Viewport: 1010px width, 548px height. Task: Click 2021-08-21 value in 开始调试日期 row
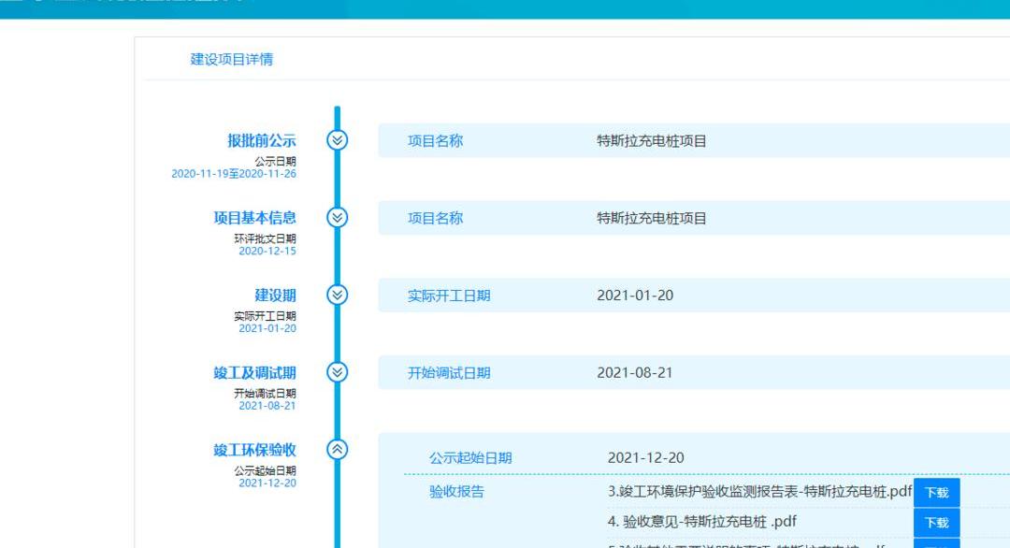click(x=634, y=372)
